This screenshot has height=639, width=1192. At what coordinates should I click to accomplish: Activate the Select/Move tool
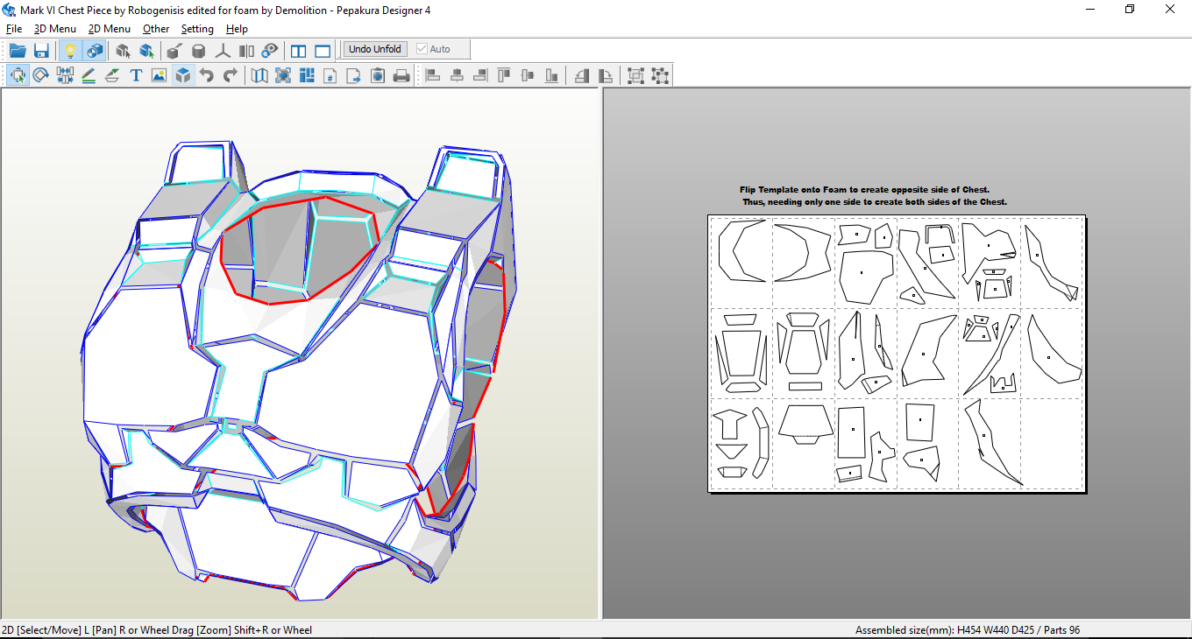pyautogui.click(x=18, y=75)
